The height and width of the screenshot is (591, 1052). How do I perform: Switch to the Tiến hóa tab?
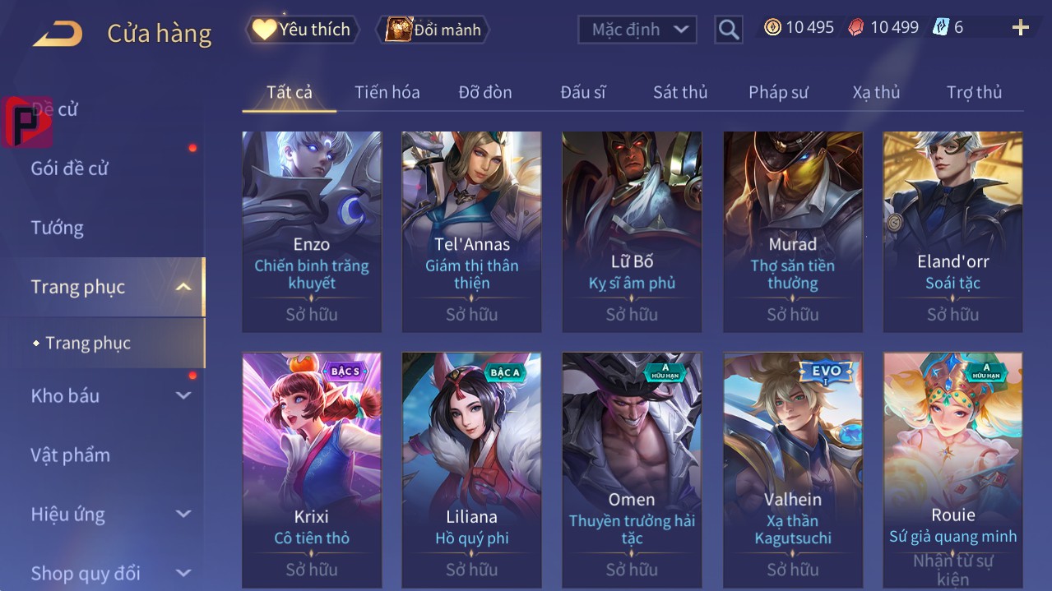pos(387,92)
